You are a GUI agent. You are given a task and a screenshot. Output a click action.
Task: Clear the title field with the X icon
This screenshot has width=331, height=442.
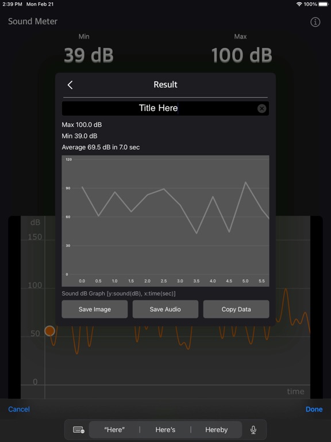pyautogui.click(x=262, y=108)
